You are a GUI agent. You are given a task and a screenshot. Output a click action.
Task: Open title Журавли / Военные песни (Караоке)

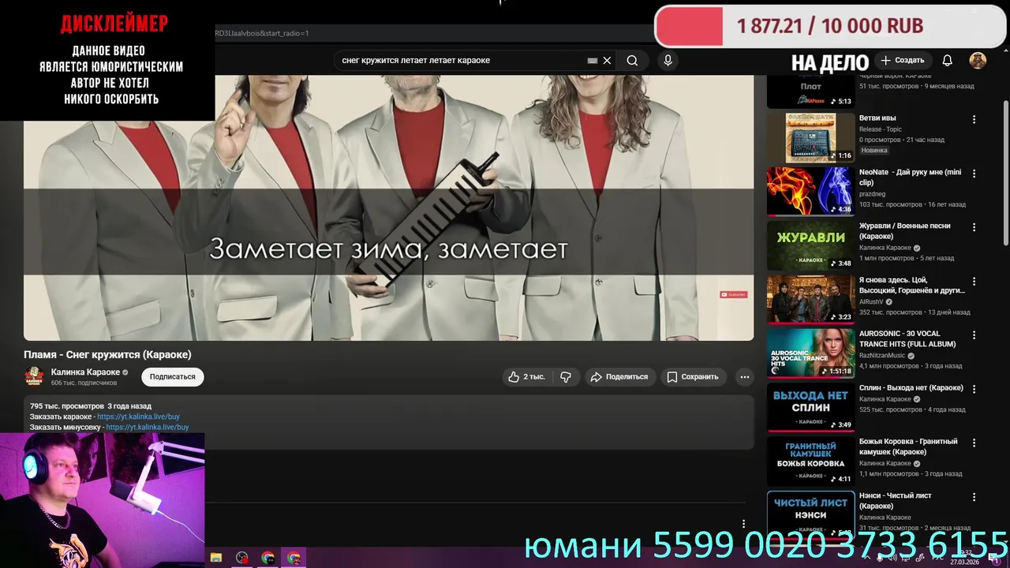pos(905,231)
